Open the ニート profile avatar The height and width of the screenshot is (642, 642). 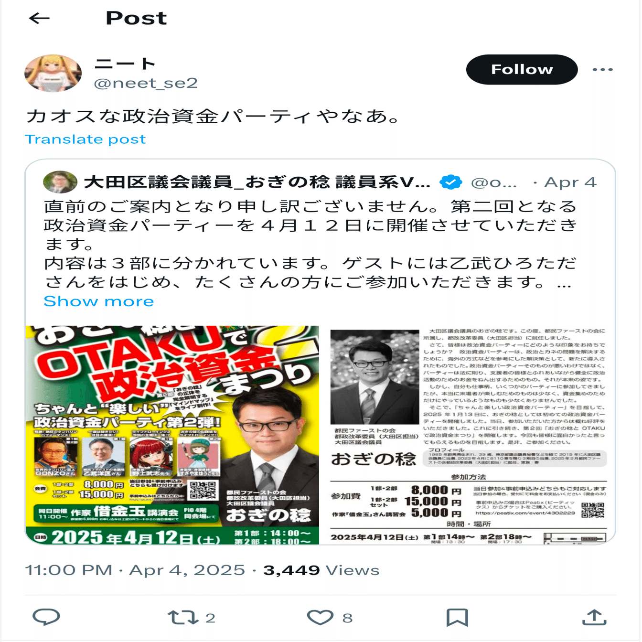53,73
